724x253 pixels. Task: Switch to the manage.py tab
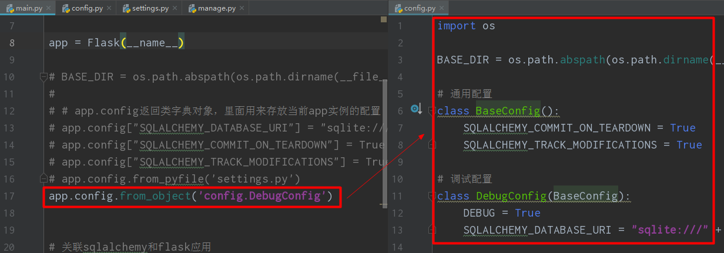(x=216, y=8)
